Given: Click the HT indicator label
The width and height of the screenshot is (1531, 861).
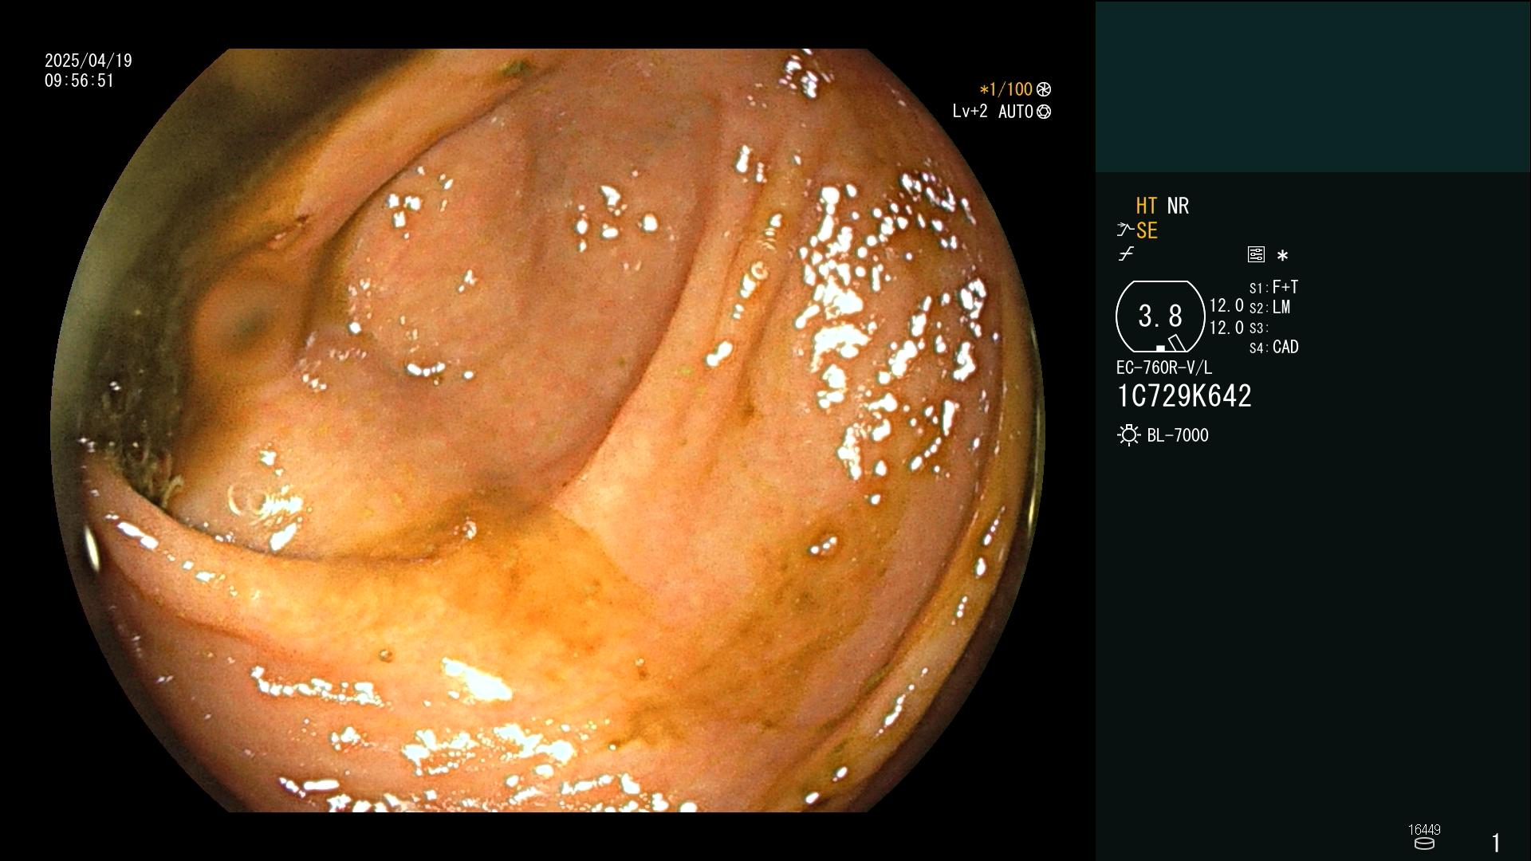Looking at the screenshot, I should tap(1147, 206).
